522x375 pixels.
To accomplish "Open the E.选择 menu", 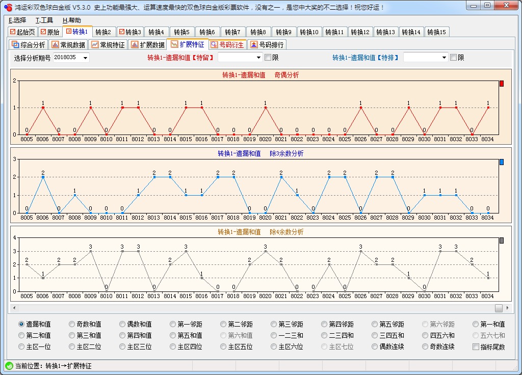I will [x=17, y=20].
